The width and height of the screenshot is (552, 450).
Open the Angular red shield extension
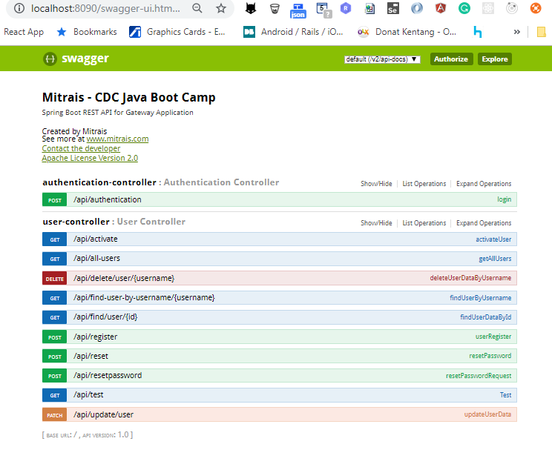(x=441, y=8)
